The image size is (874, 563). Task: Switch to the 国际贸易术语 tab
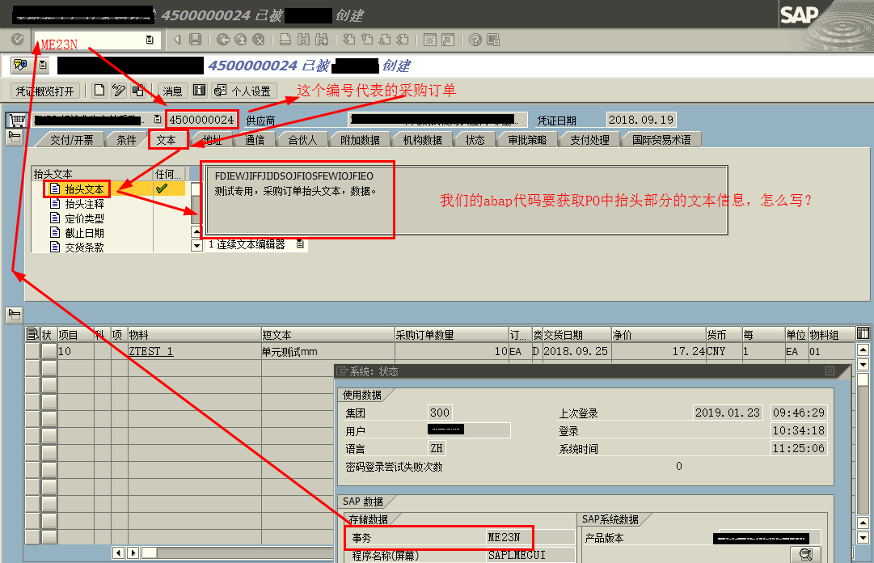(x=661, y=140)
